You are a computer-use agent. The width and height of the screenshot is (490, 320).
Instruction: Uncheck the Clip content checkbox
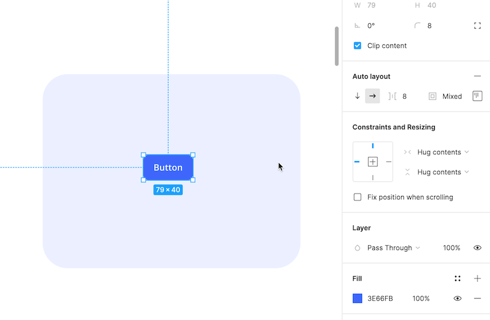click(357, 46)
